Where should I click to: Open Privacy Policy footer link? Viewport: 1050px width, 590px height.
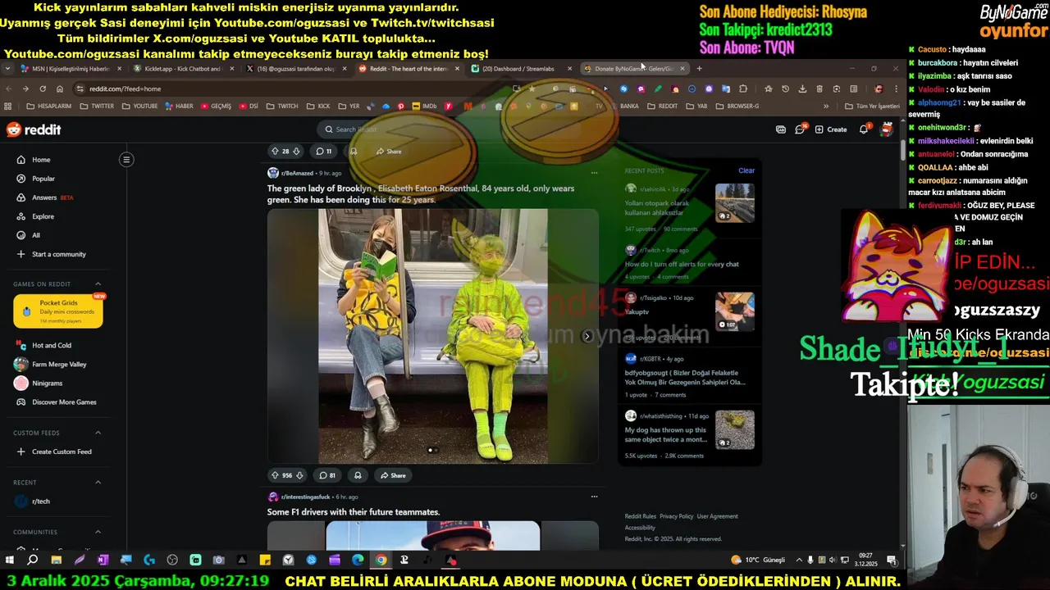[x=677, y=516]
